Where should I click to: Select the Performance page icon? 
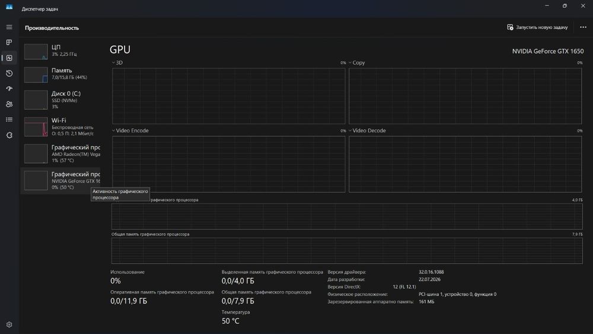tap(9, 58)
